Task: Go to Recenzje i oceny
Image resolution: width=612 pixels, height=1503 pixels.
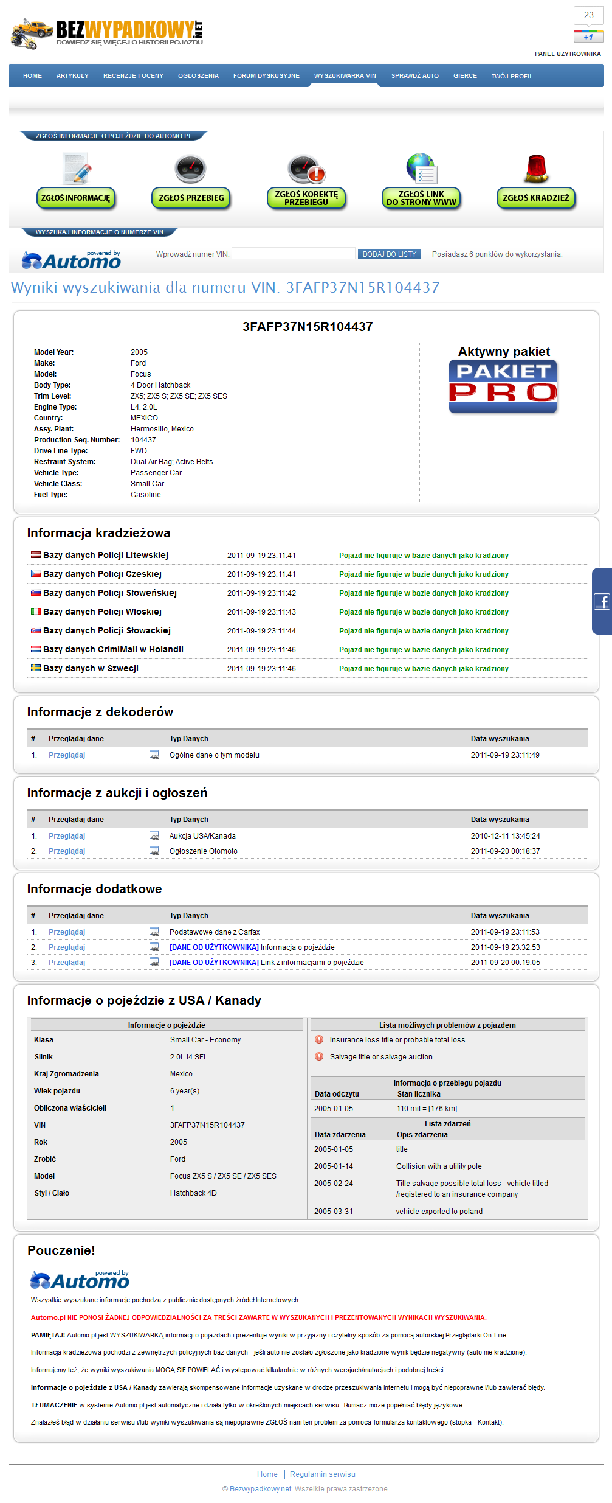Action: [x=133, y=76]
